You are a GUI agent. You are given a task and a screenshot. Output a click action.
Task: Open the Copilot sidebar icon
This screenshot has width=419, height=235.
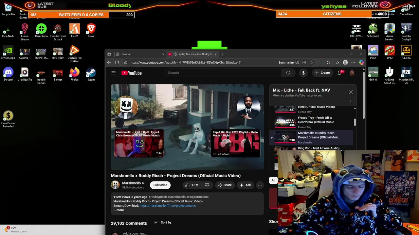pos(361,62)
